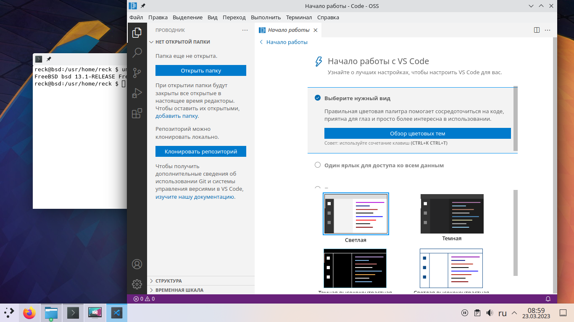574x322 pixels.
Task: Open the Explorer view in activity bar
Action: point(137,33)
